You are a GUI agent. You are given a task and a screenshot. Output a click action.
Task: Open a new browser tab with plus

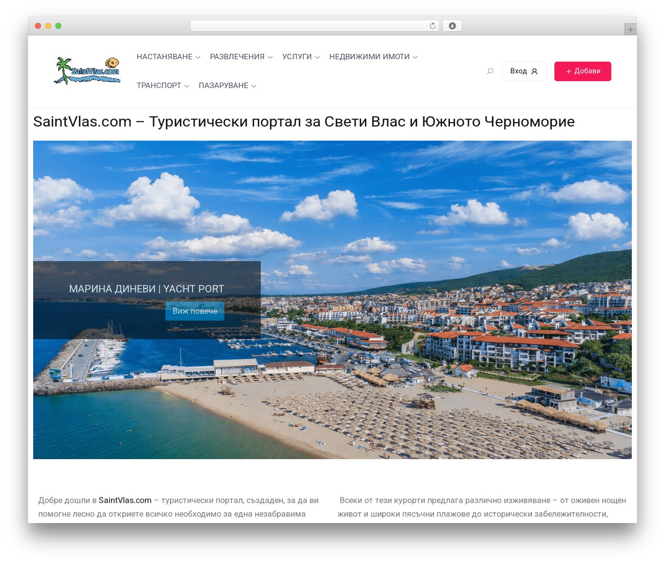pyautogui.click(x=630, y=30)
